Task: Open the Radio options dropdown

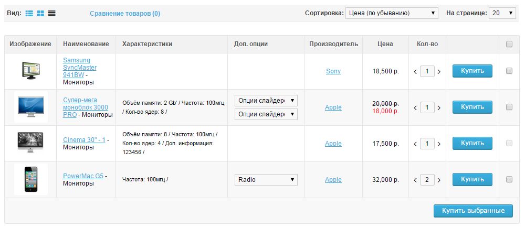Action: click(266, 180)
